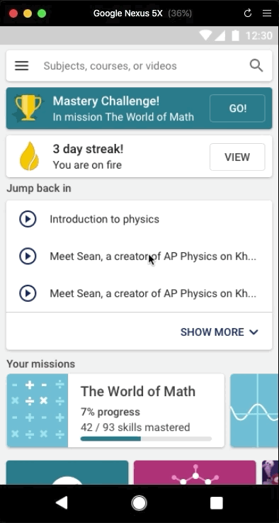Click the emulator reload icon in title bar
Viewport: 279px width, 523px height.
point(248,13)
